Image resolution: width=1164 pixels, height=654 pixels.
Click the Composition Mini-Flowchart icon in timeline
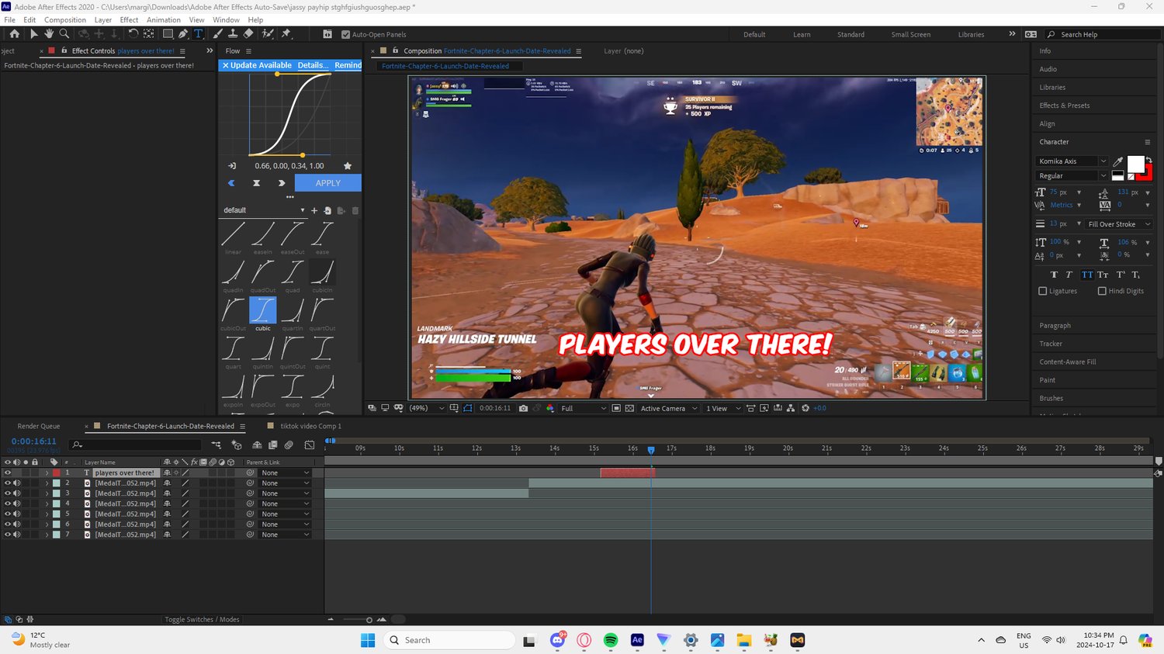pos(216,445)
